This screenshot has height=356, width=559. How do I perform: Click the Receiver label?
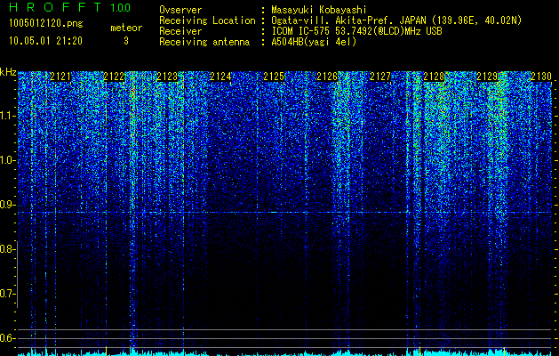[x=180, y=31]
